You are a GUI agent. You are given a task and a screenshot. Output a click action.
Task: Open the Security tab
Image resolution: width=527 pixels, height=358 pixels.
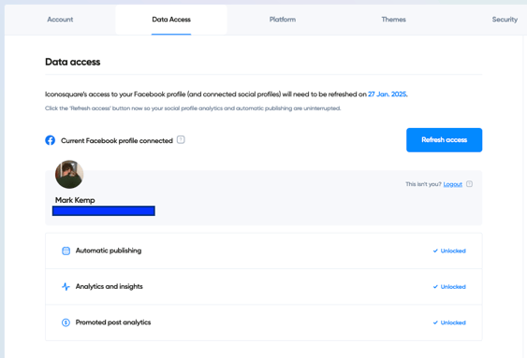click(x=505, y=20)
